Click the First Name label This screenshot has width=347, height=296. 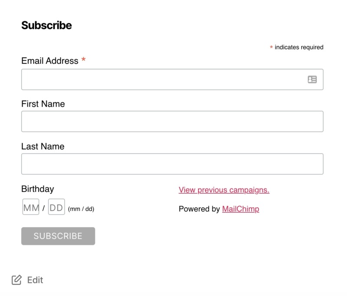click(x=43, y=104)
